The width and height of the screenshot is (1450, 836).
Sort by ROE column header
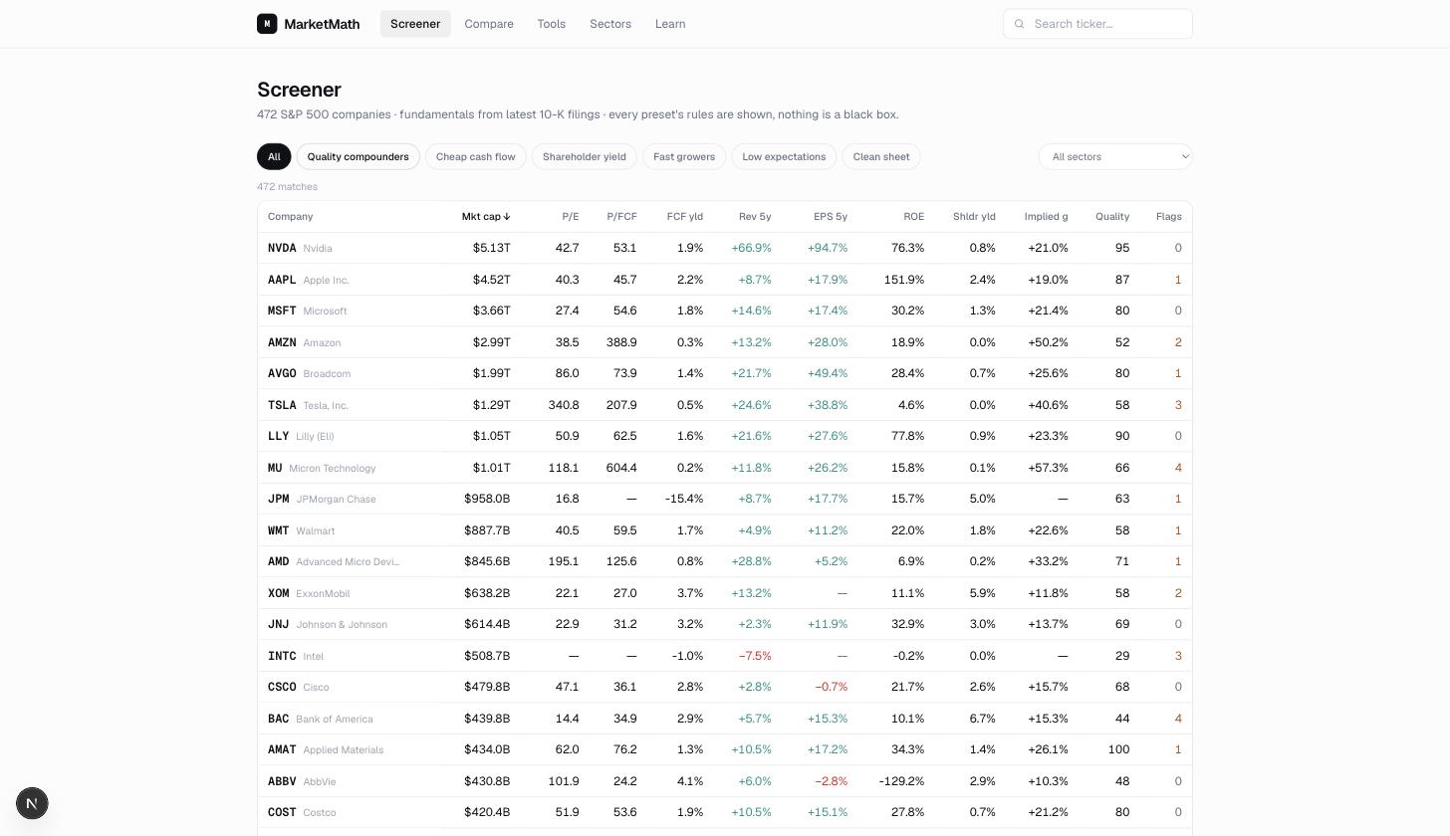(x=913, y=217)
